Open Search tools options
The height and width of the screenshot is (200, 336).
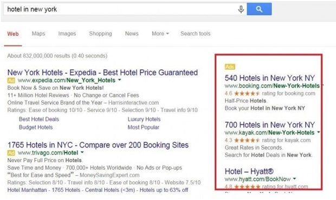196,34
